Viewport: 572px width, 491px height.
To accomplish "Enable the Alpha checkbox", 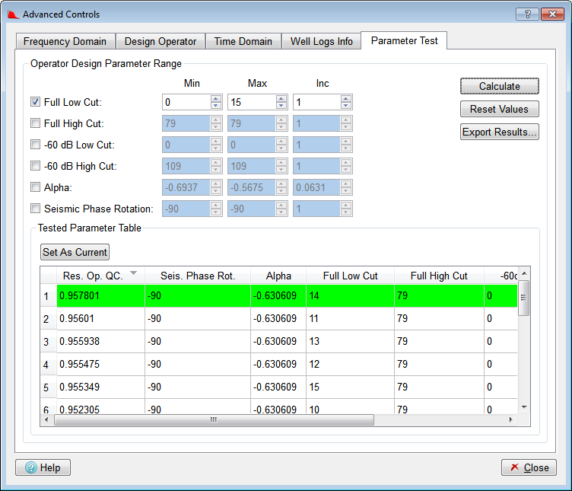I will [36, 187].
